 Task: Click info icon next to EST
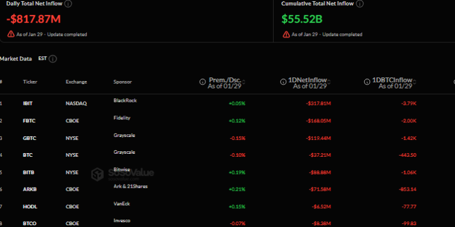point(53,59)
